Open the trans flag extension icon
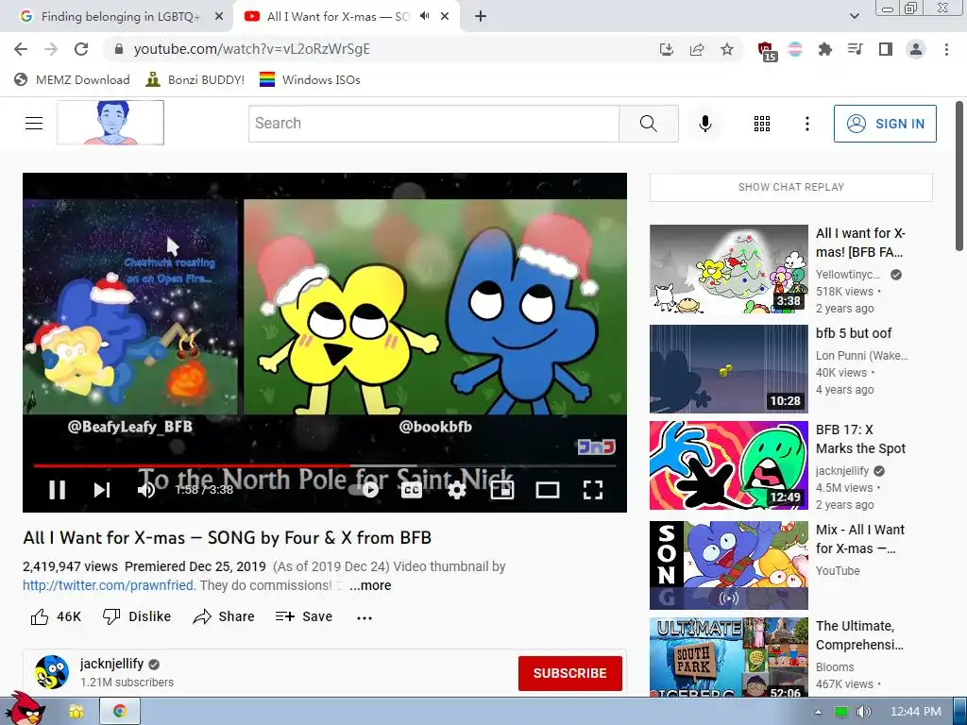 pyautogui.click(x=795, y=49)
